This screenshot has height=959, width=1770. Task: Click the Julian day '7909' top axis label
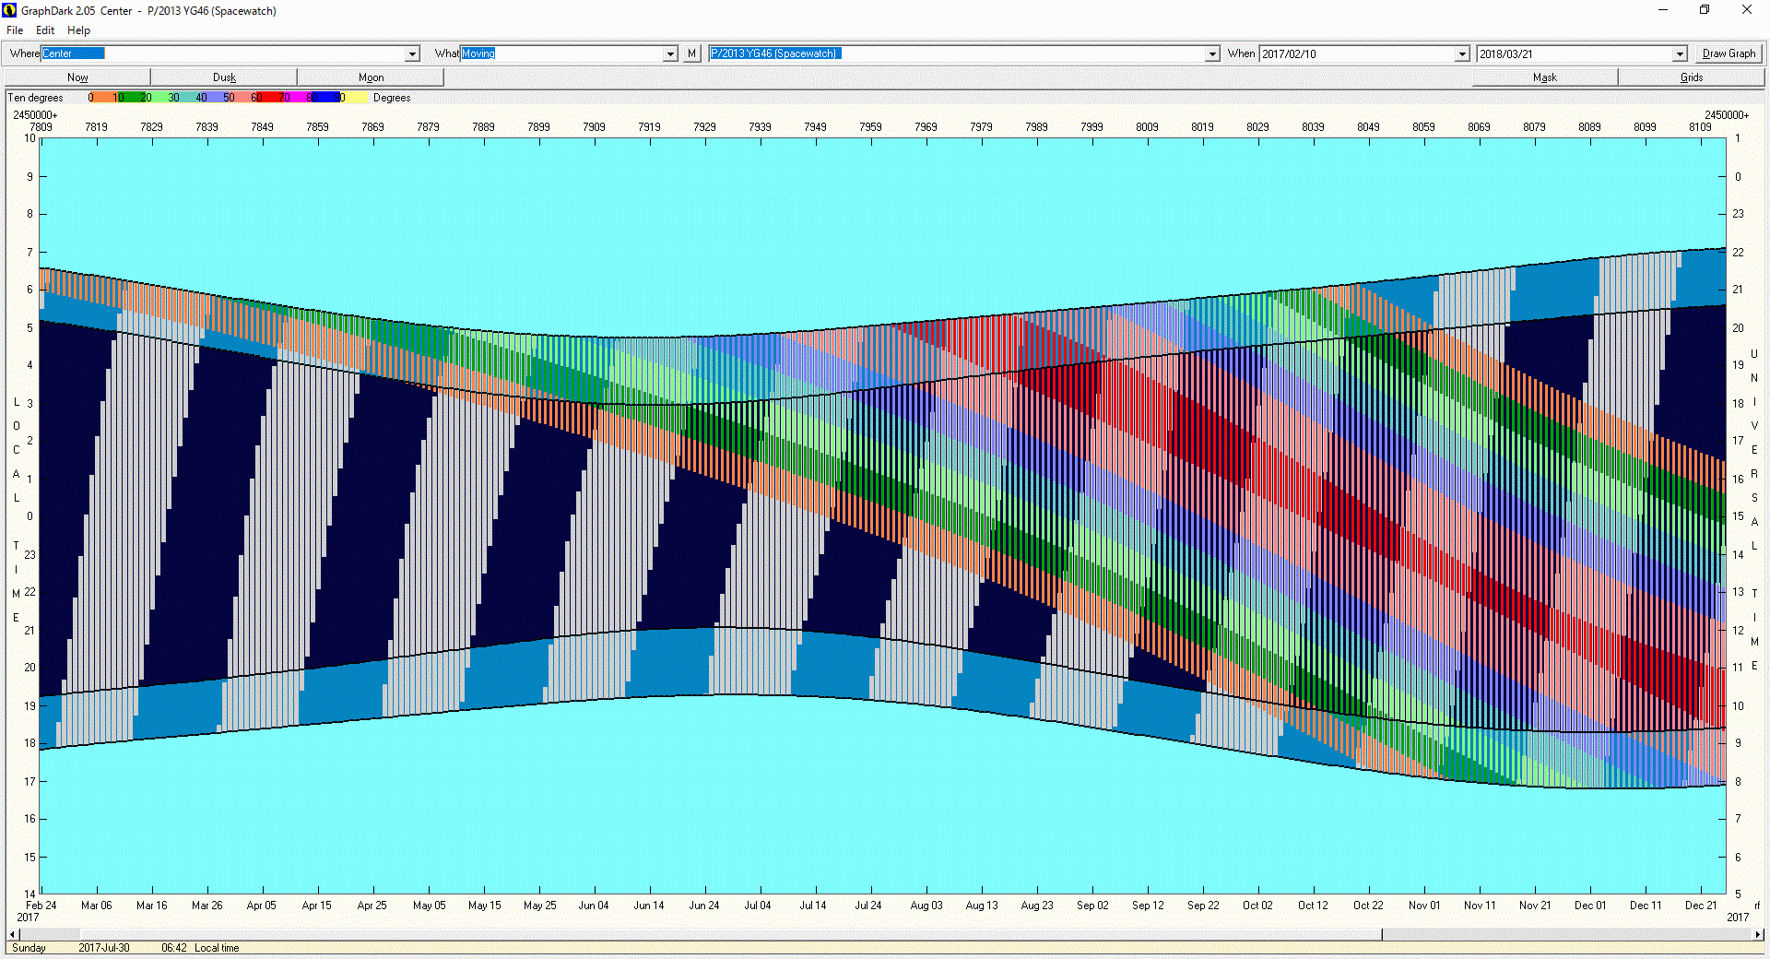click(x=594, y=127)
